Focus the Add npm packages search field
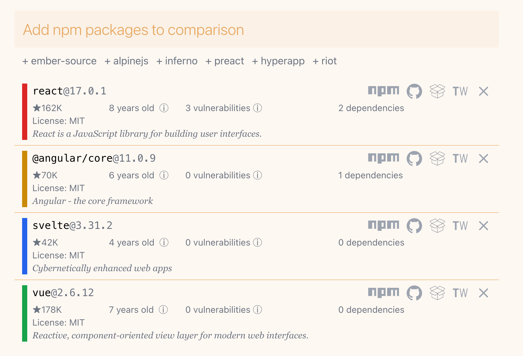 click(x=256, y=30)
